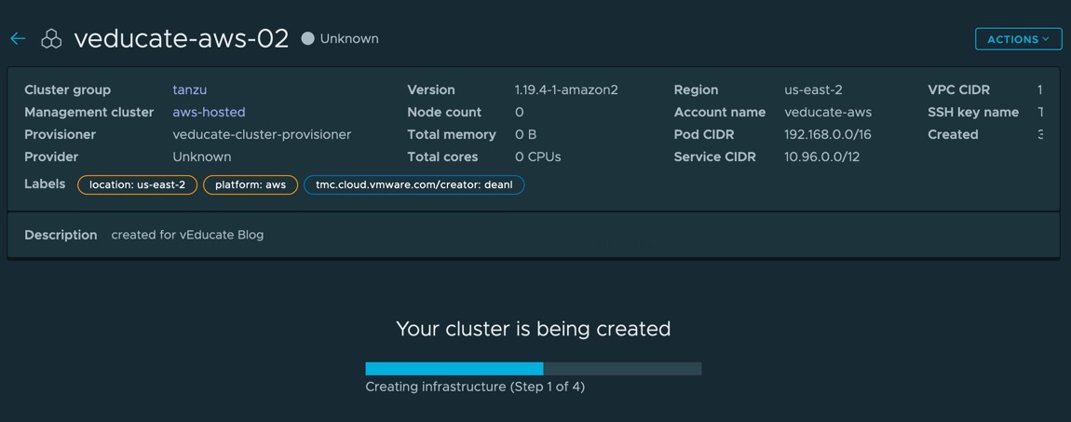This screenshot has height=422, width=1071.
Task: Select the platform: aws label
Action: point(251,185)
